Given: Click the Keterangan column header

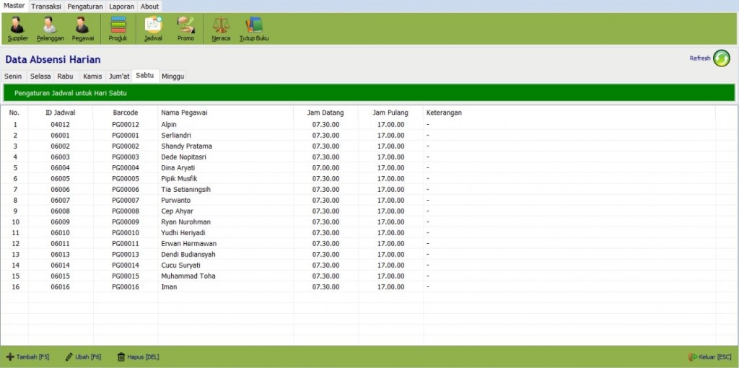Looking at the screenshot, I should point(569,113).
